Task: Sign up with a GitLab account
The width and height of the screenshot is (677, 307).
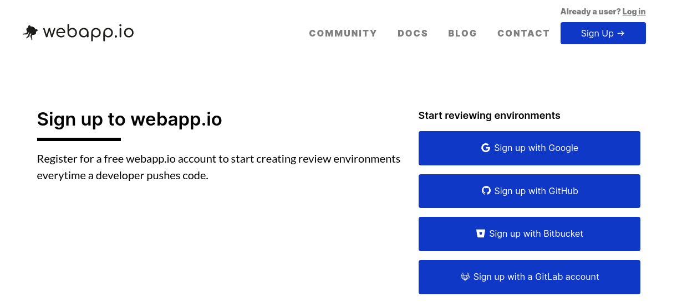Action: 530,277
